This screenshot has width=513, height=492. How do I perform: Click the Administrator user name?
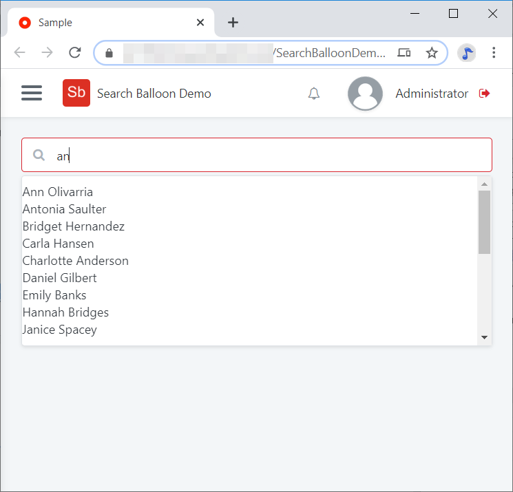pyautogui.click(x=432, y=94)
